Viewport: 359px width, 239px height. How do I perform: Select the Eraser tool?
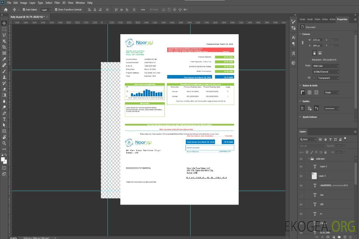point(4,89)
